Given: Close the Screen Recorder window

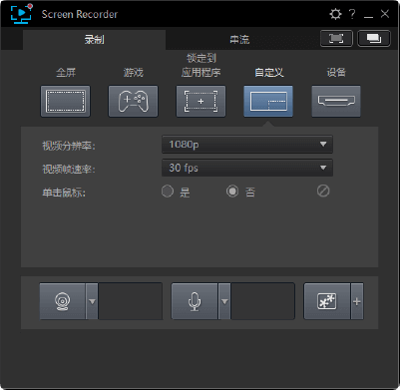Looking at the screenshot, I should (385, 14).
